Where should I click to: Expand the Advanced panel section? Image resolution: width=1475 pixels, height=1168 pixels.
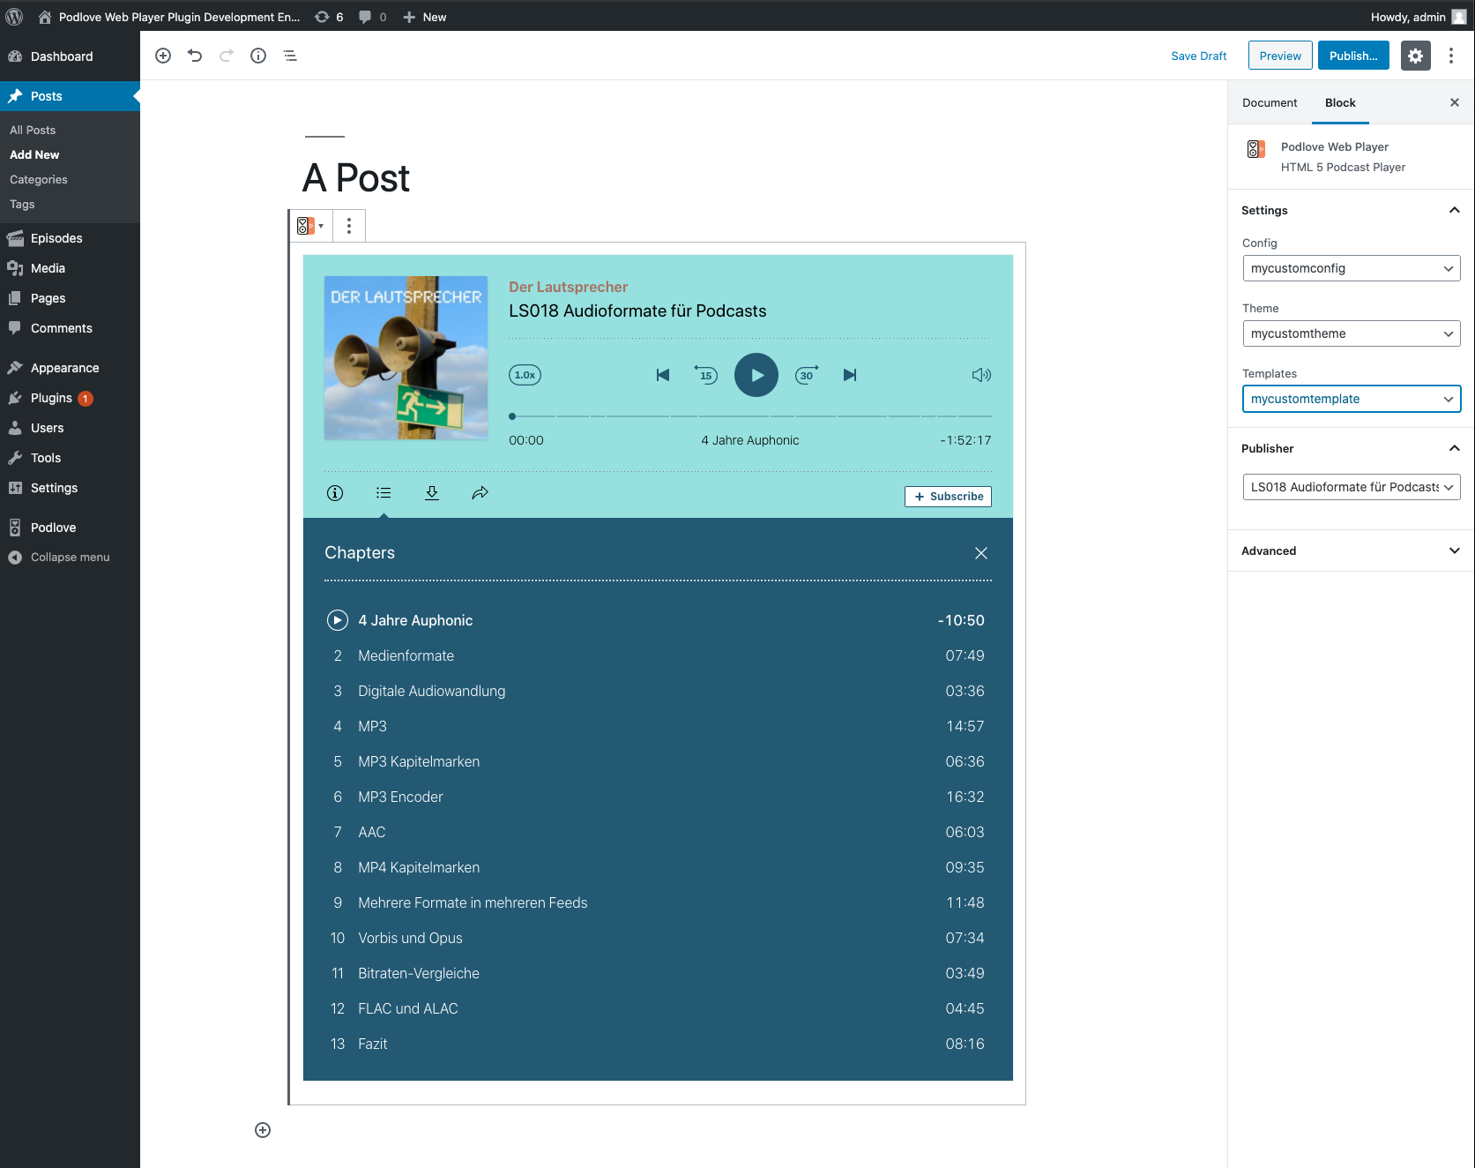pos(1352,550)
